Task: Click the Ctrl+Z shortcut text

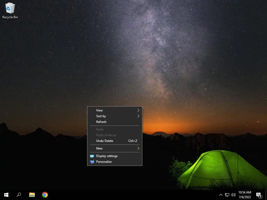Action: point(133,141)
